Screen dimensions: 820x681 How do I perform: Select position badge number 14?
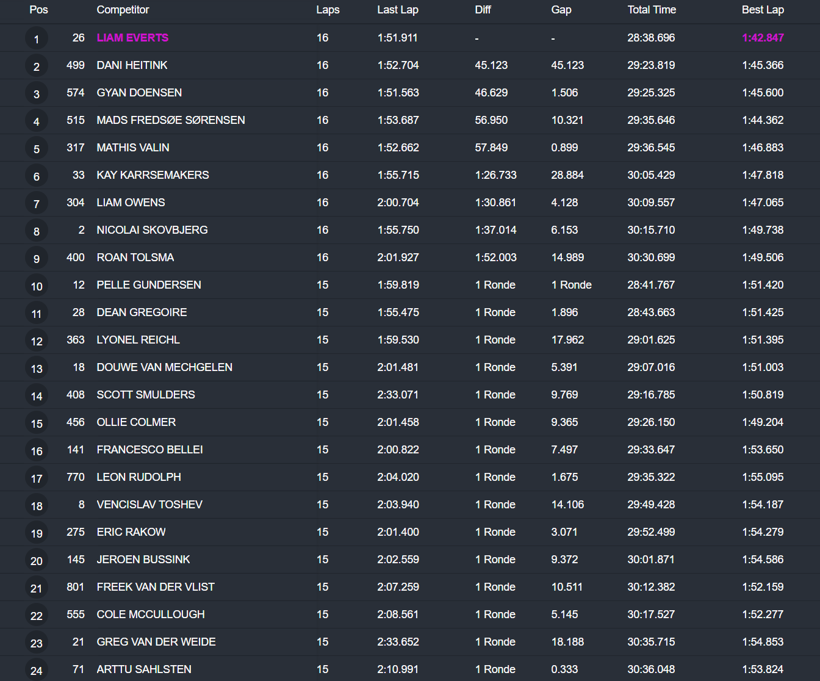(37, 396)
